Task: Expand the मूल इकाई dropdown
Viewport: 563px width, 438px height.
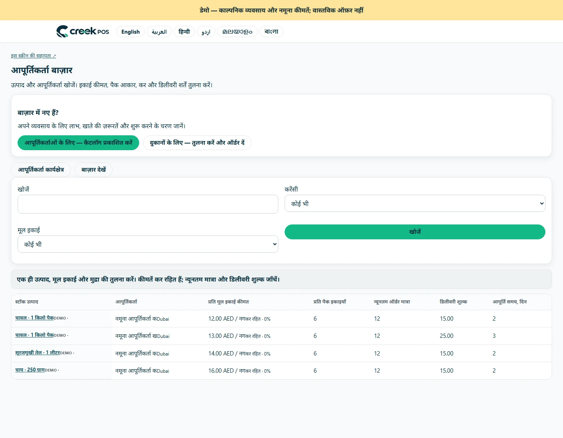Action: tap(148, 244)
